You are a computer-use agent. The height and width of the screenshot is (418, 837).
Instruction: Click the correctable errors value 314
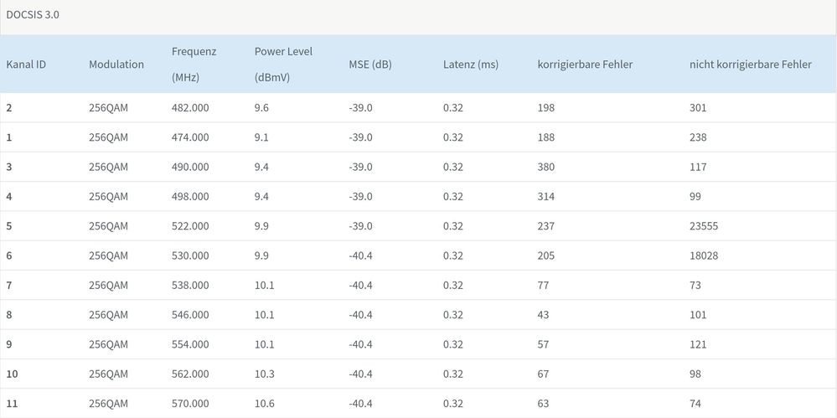click(546, 197)
